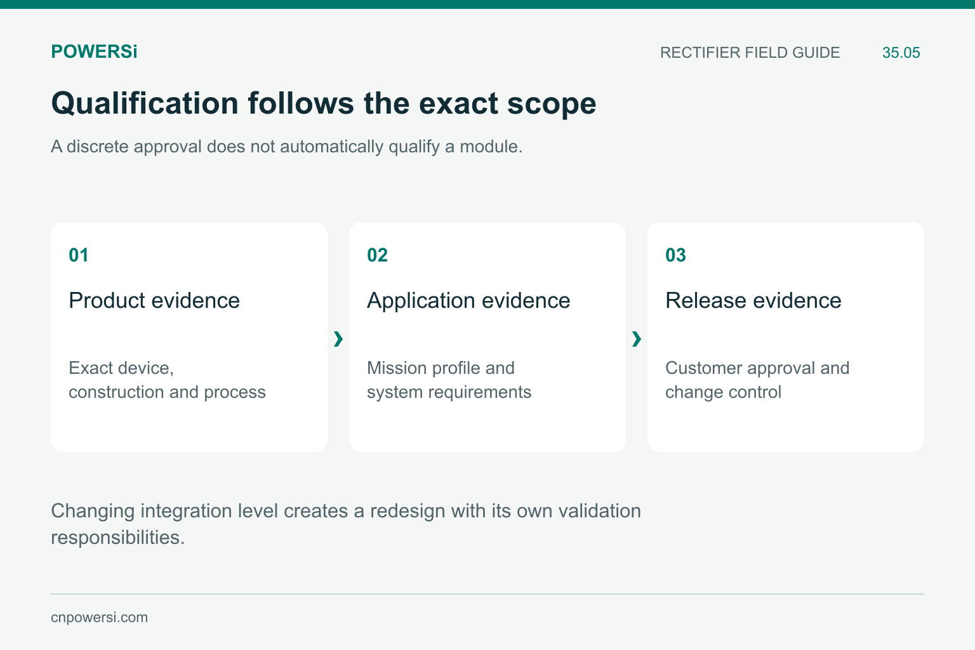Click step number 02
The image size is (975, 650).
click(x=377, y=255)
